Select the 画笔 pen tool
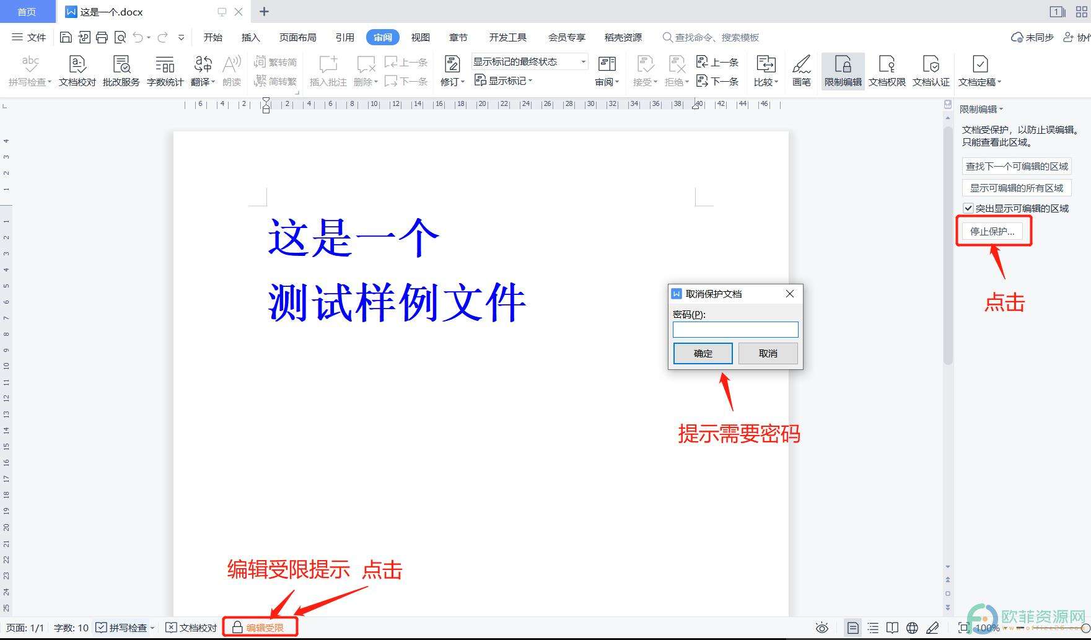 [801, 71]
